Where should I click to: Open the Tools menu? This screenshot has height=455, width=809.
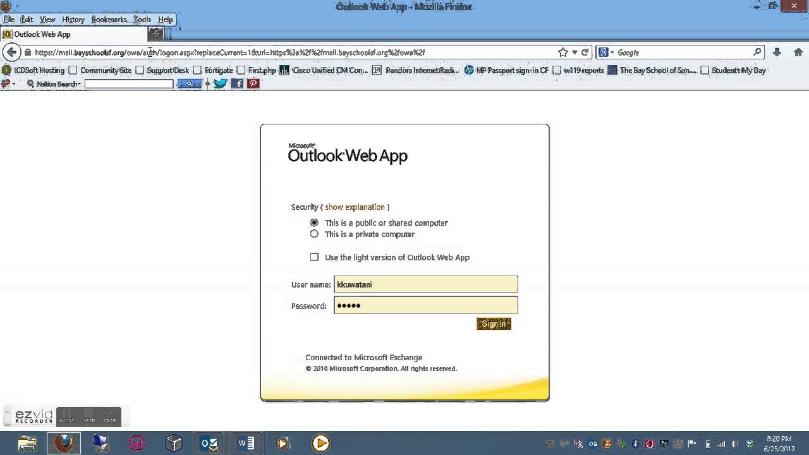point(142,20)
